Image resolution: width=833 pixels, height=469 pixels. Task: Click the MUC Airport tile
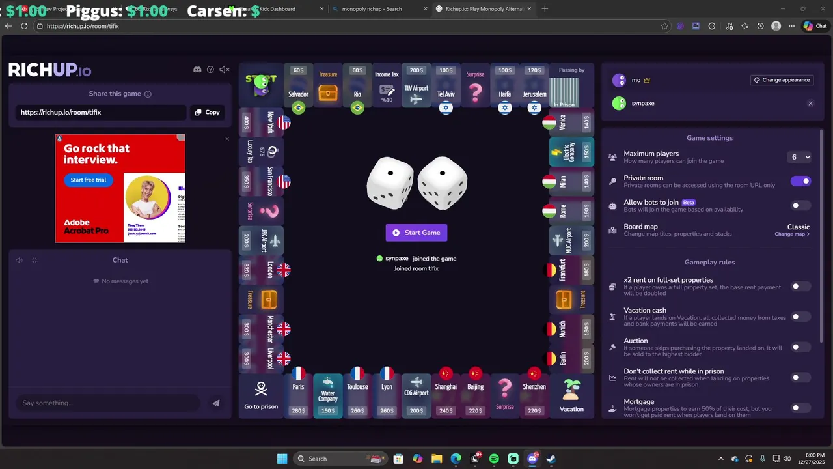571,240
